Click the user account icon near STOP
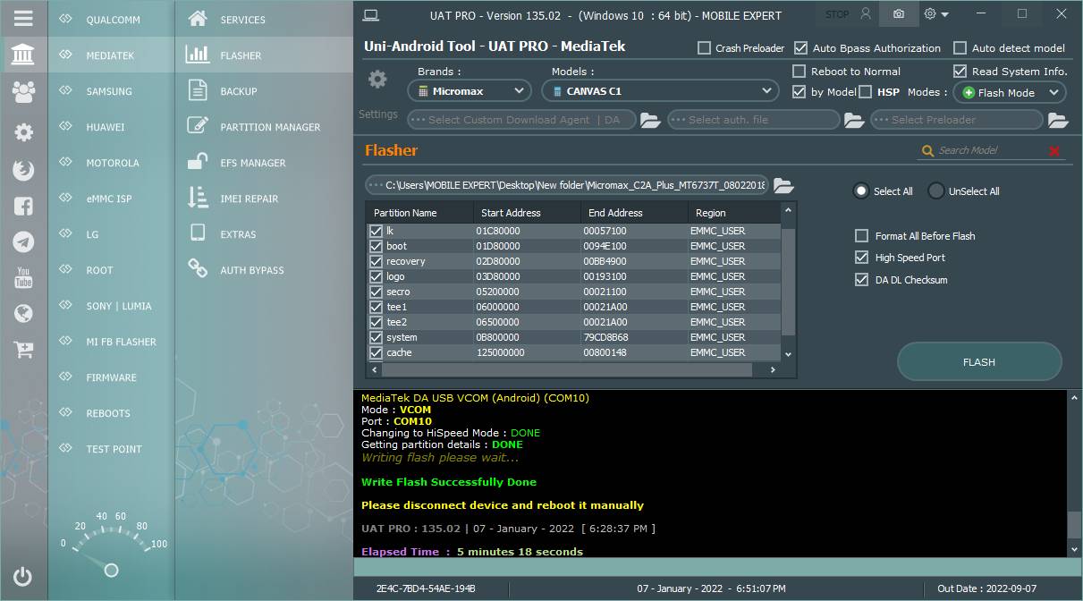 [865, 14]
